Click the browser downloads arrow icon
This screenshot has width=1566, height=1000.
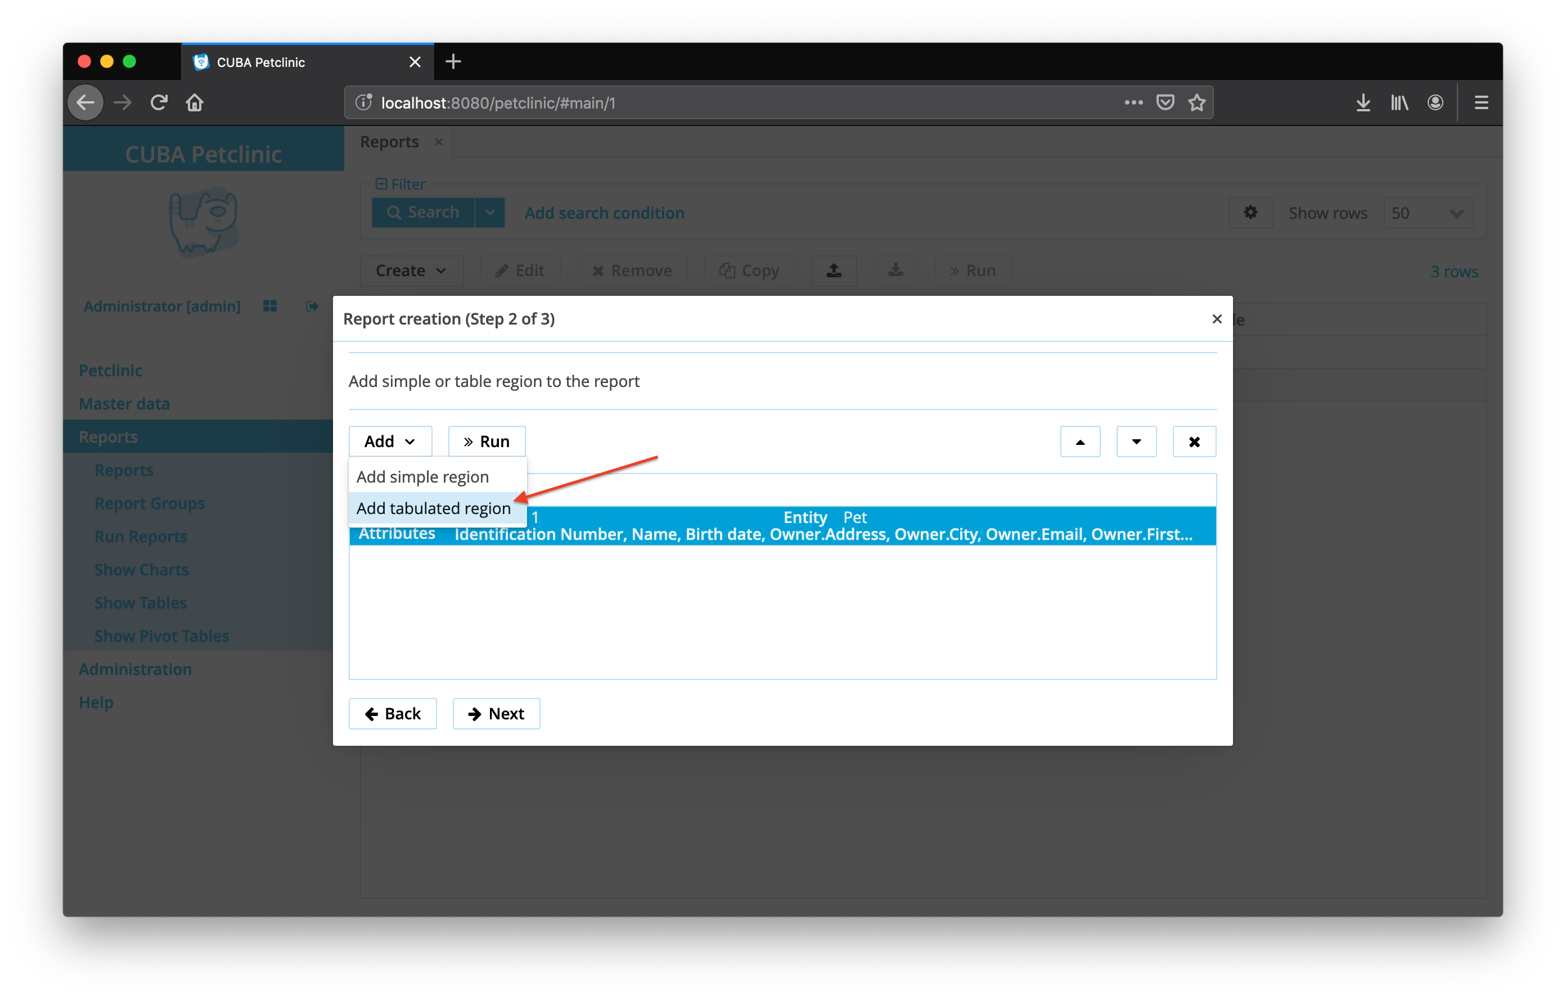pos(1363,103)
